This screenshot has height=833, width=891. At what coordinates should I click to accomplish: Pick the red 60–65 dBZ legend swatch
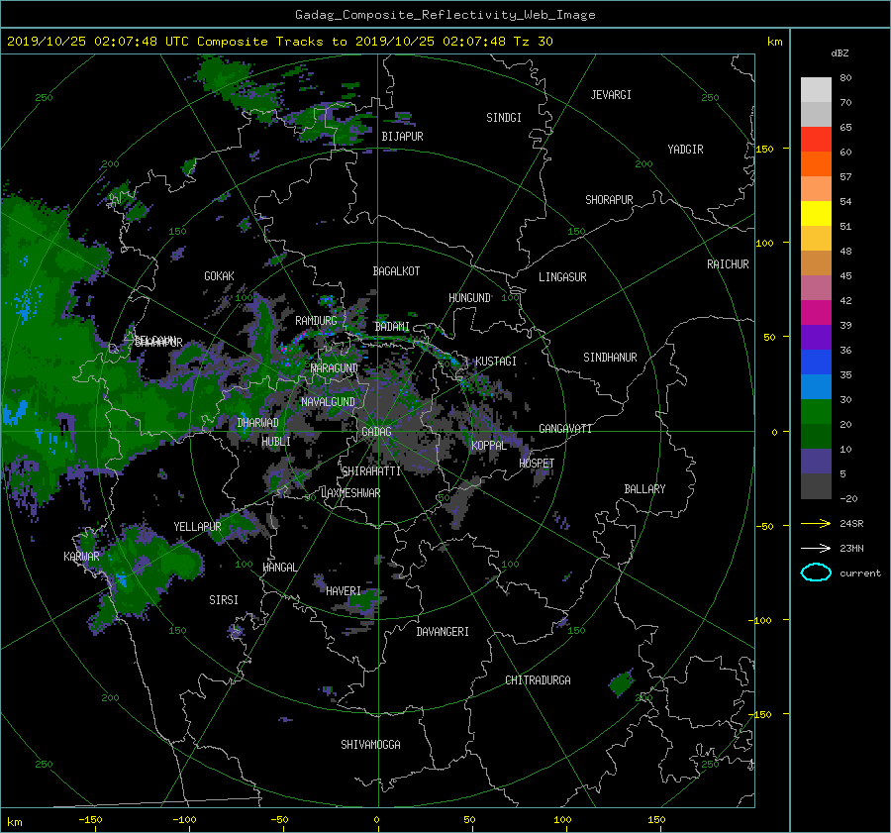816,140
